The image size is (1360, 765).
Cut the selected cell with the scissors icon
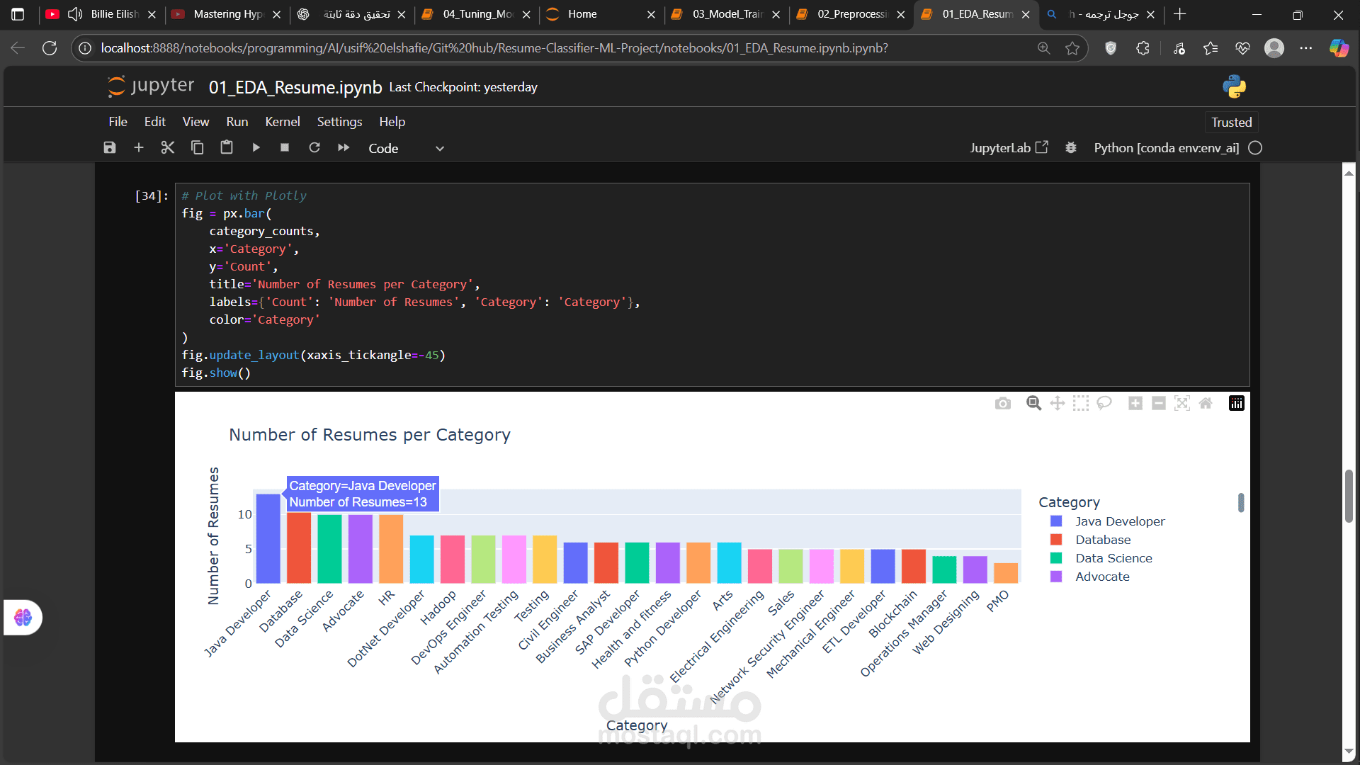(x=167, y=147)
